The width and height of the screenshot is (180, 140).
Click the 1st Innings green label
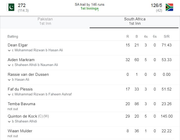coord(89,8)
